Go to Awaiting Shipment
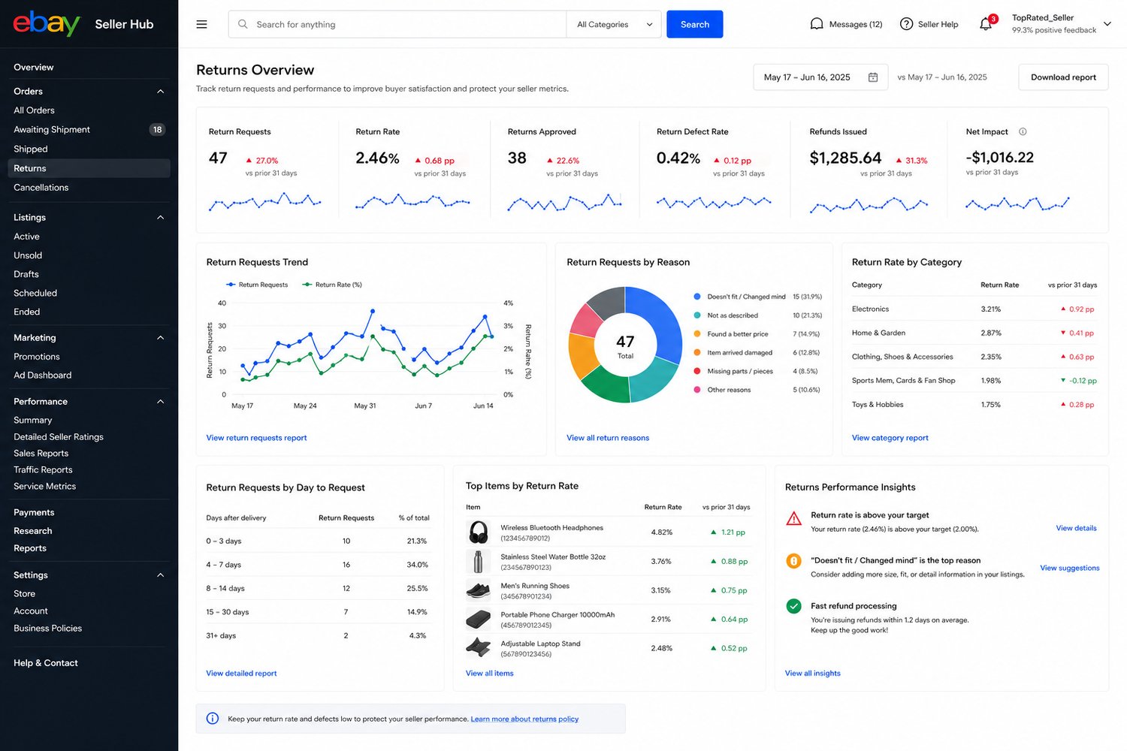The image size is (1127, 751). tap(52, 130)
